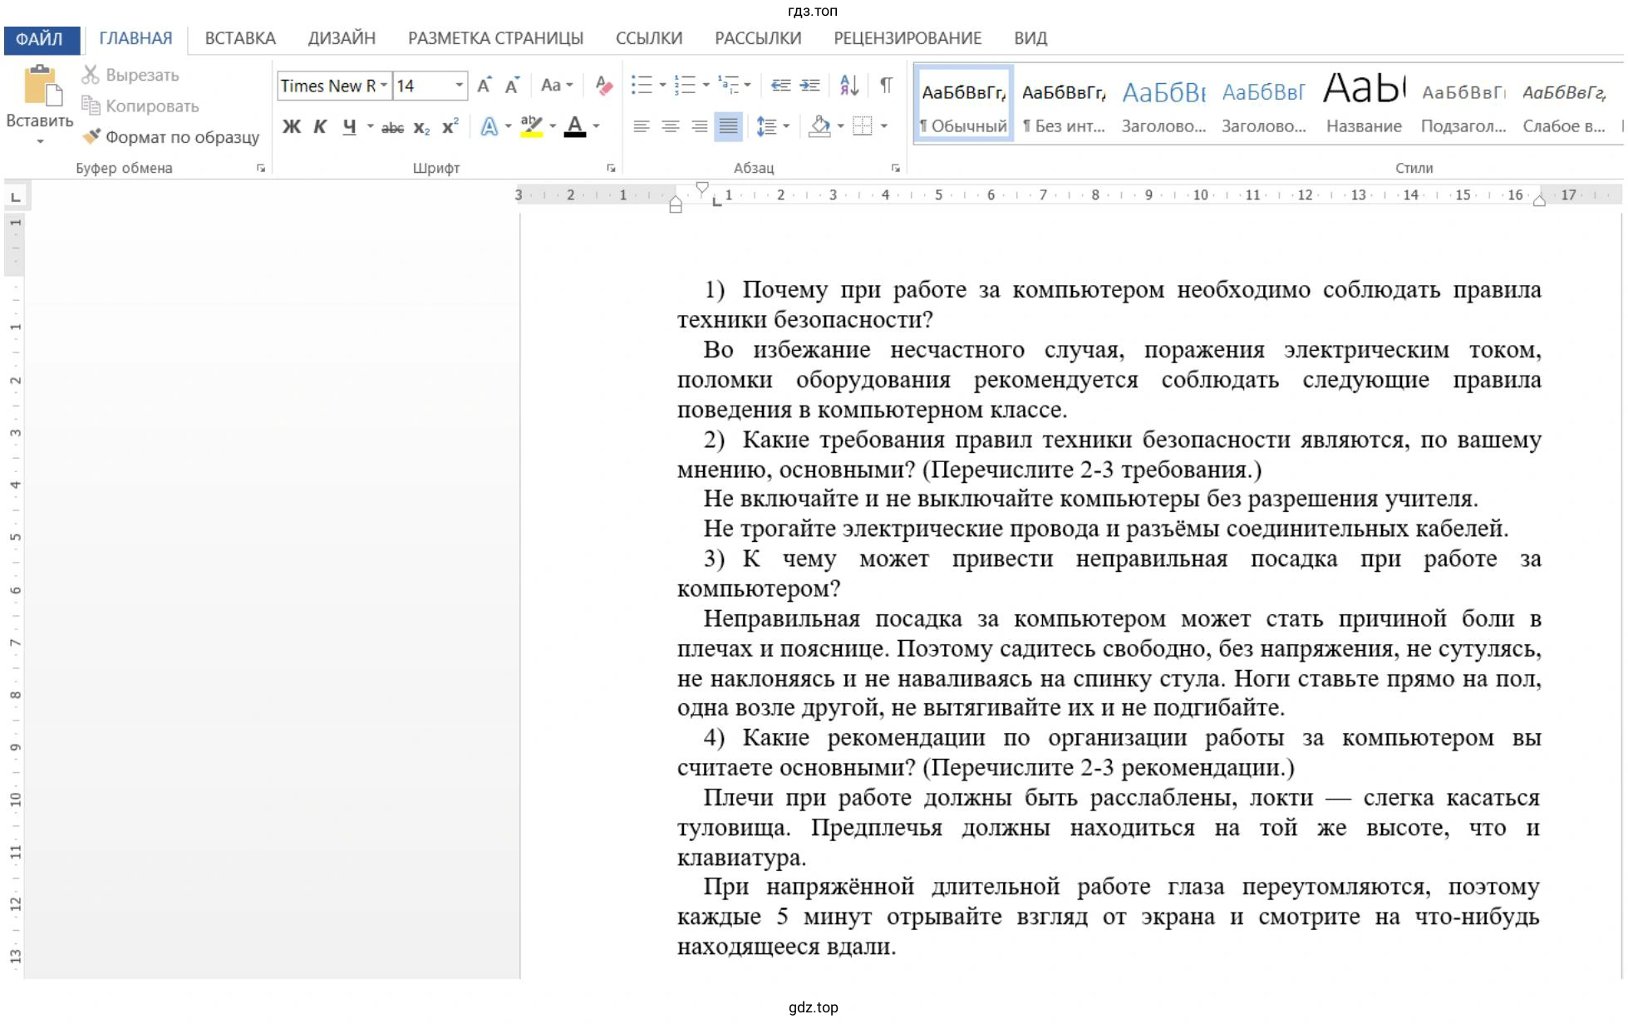Apply the Подзаголовок style
This screenshot has width=1628, height=1024.
tap(1463, 104)
